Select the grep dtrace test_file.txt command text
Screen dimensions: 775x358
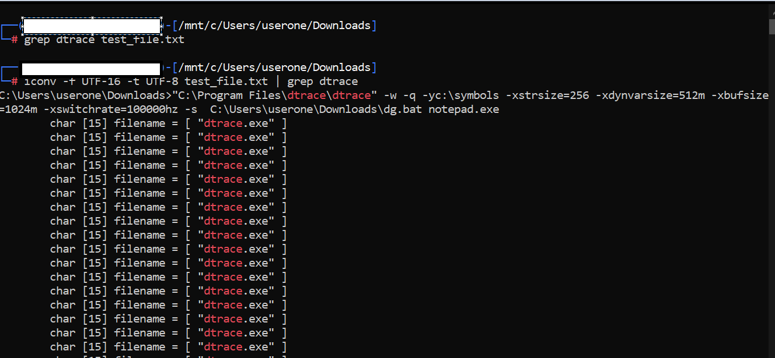point(103,39)
